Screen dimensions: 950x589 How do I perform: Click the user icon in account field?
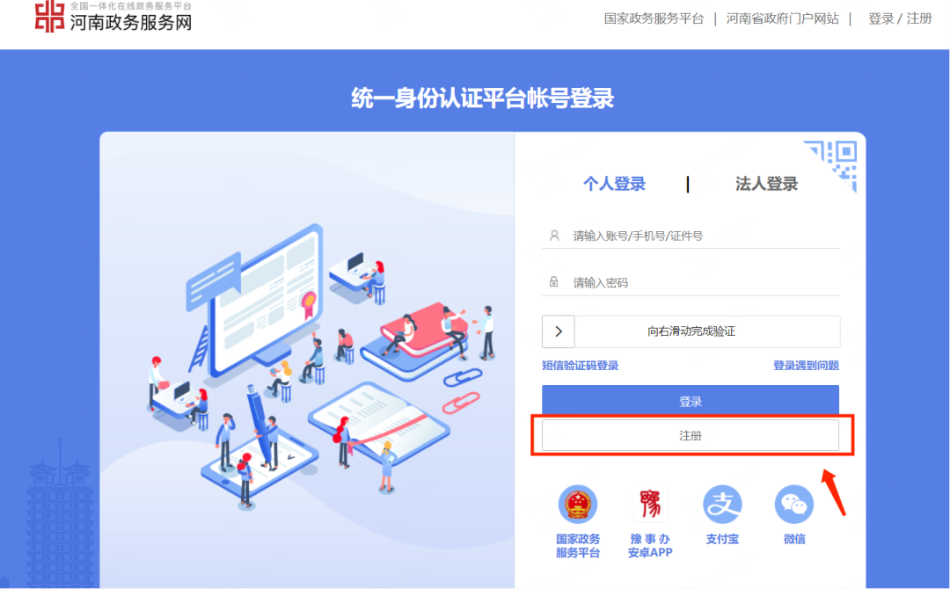click(x=554, y=236)
